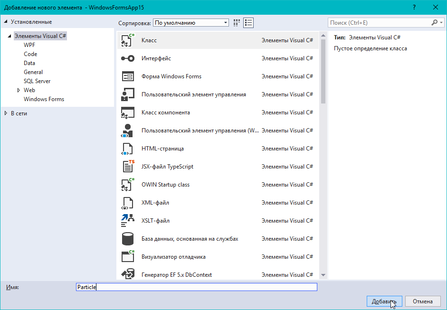Switch to medium icons list view
Image resolution: width=447 pixels, height=310 pixels.
[248, 23]
